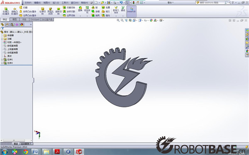Select the 拉伸切除 Extruded Cut tool
Screen dimensions: 249x155
[x=42, y=11]
